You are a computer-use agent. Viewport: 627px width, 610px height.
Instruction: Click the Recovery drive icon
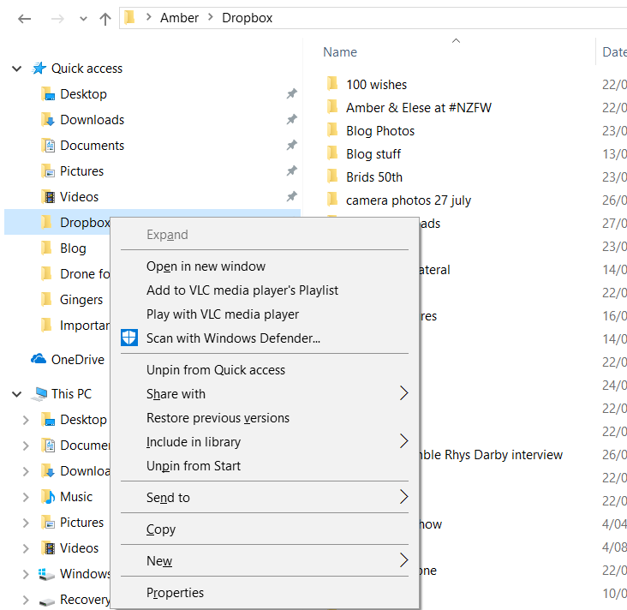47,601
